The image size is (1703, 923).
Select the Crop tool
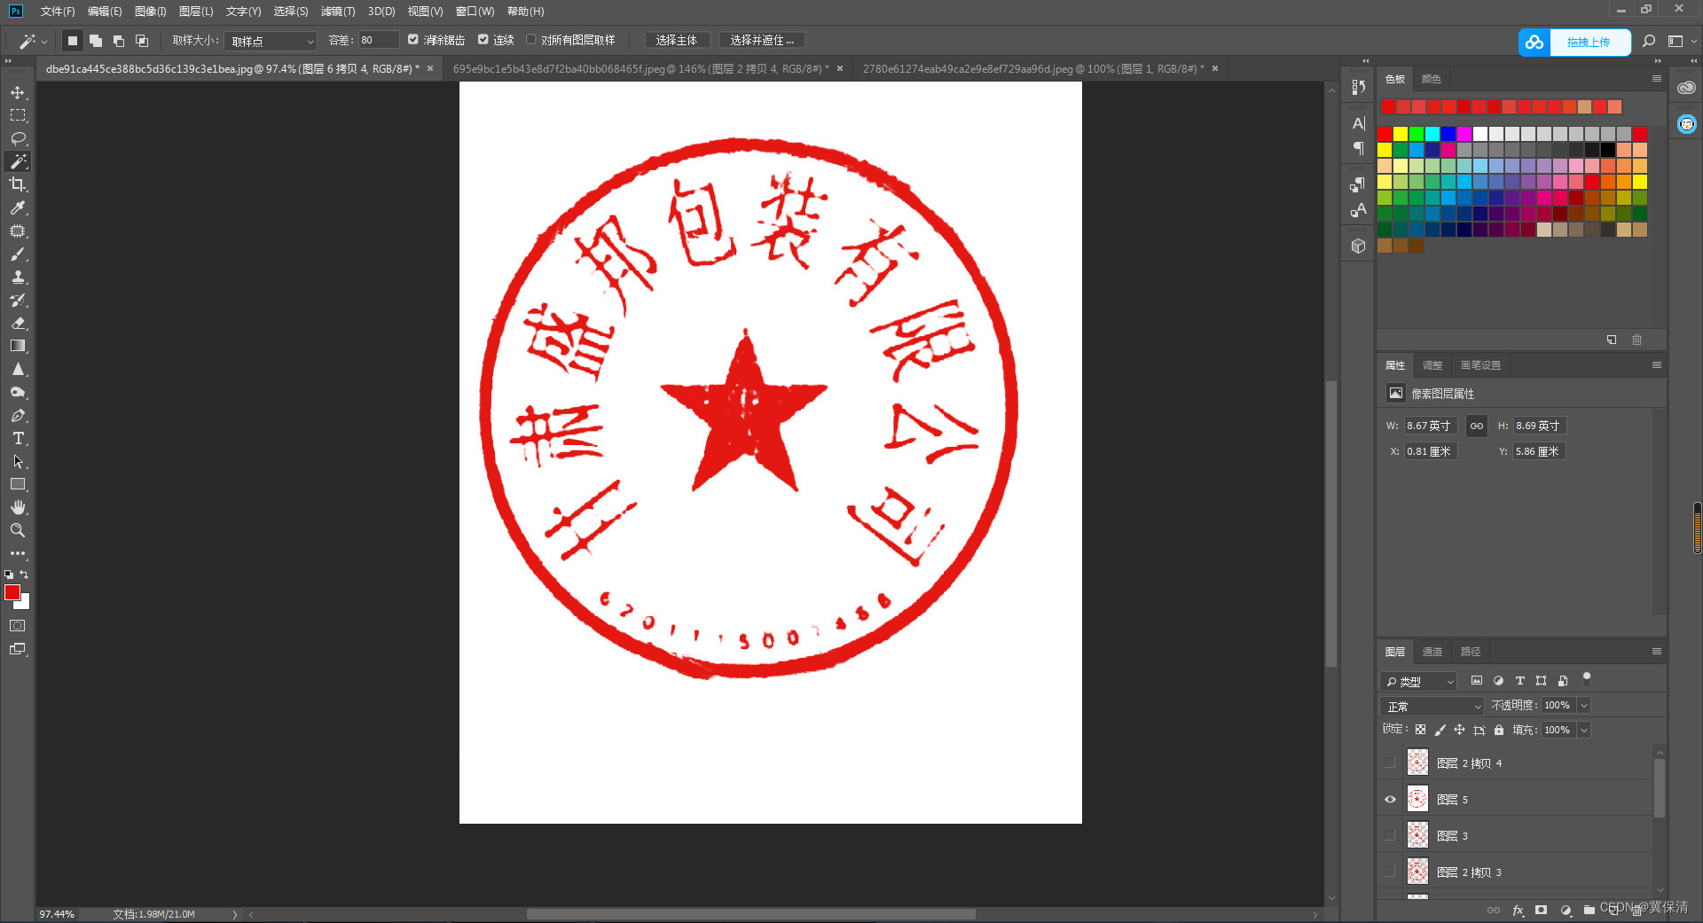pyautogui.click(x=18, y=184)
